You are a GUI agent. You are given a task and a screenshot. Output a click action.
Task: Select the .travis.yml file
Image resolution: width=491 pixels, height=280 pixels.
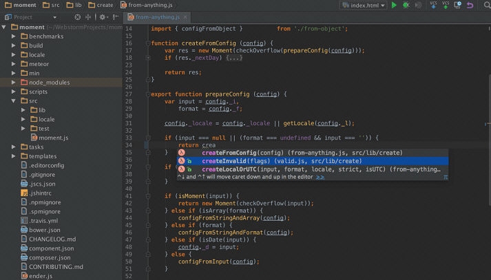(x=39, y=221)
